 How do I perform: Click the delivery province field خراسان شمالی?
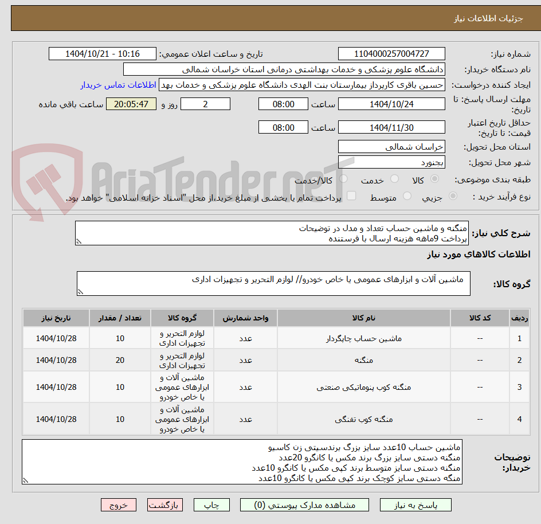pos(391,147)
